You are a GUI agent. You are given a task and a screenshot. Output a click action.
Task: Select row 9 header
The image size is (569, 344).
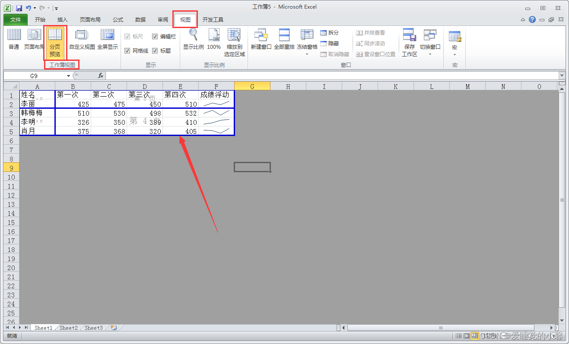click(11, 167)
